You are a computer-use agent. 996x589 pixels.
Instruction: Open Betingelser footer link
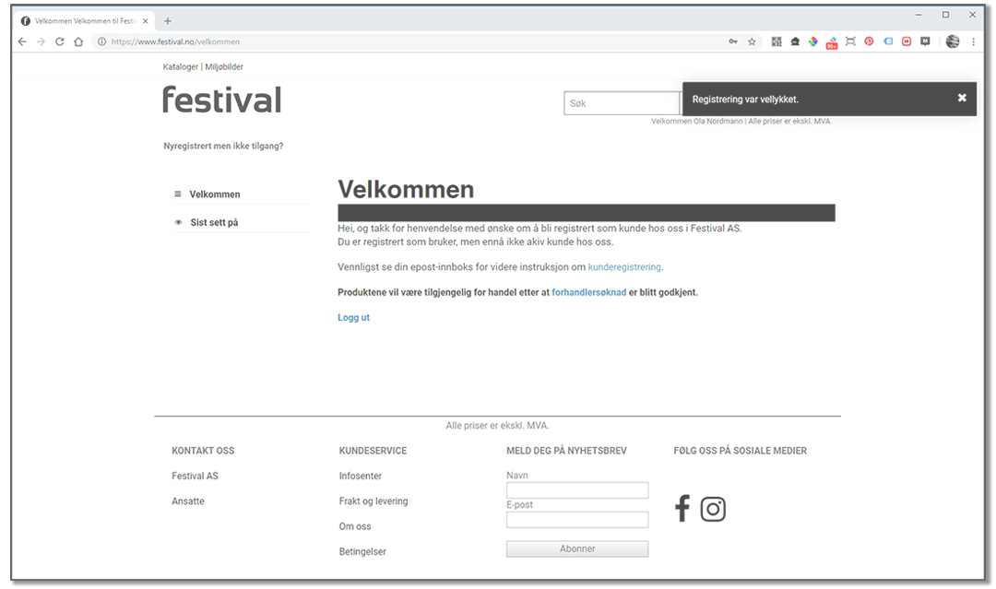point(362,551)
